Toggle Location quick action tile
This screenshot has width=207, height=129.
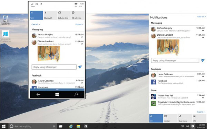(x=170, y=118)
